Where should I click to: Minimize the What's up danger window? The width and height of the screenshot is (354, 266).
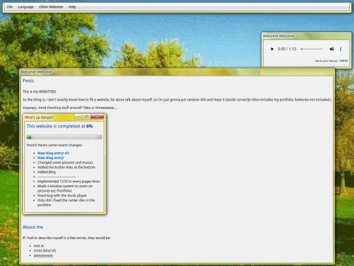point(79,117)
